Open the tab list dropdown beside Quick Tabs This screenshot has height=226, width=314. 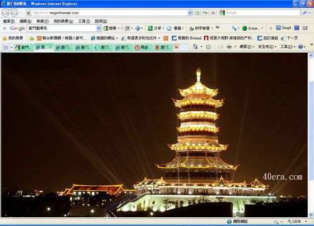(11, 47)
